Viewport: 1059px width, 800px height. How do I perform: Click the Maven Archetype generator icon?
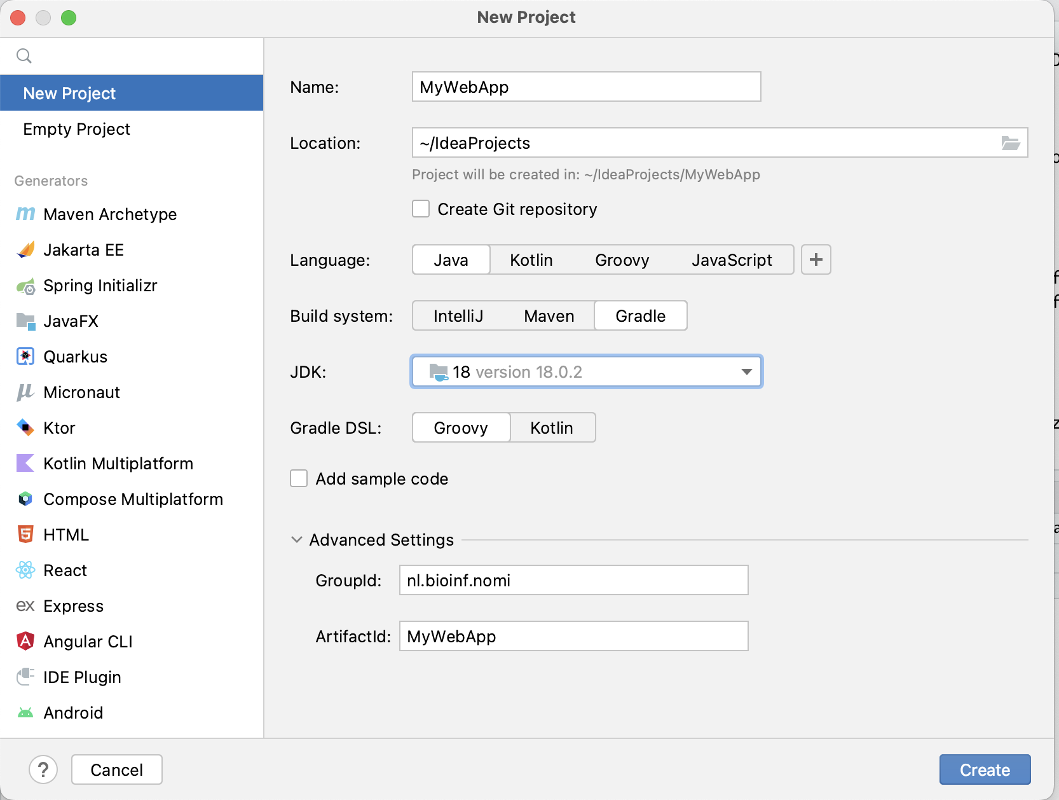25,214
